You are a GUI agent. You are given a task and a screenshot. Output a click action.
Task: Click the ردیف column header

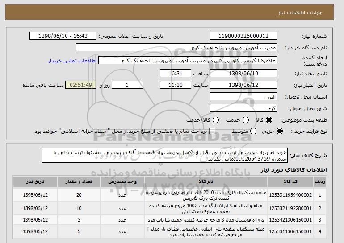click(320, 182)
